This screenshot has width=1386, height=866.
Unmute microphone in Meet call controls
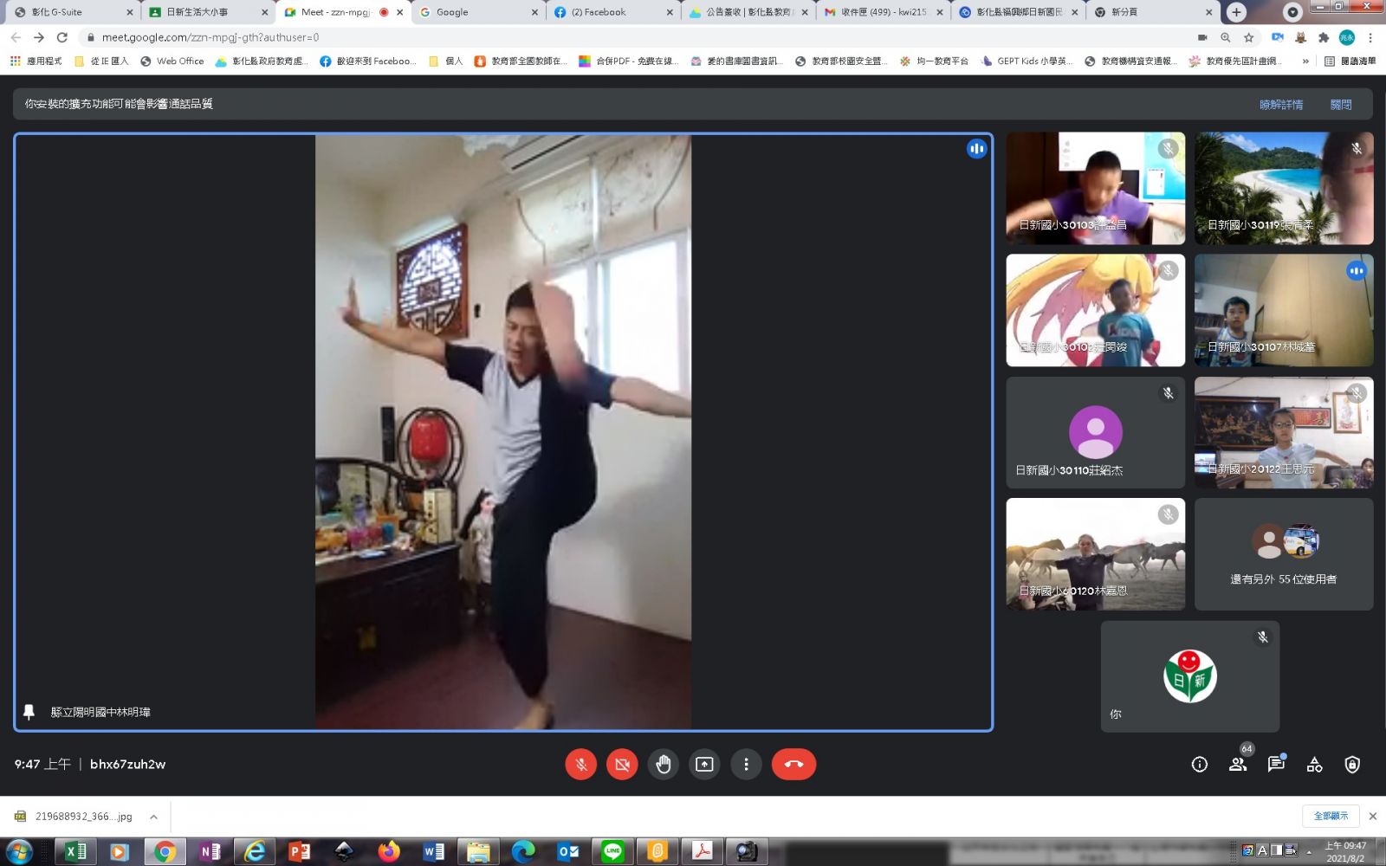pos(580,764)
